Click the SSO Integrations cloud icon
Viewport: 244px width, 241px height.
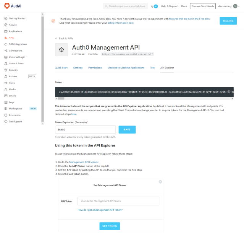tap(6, 44)
